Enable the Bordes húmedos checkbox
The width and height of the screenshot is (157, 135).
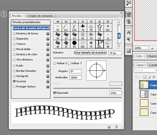click(14, 71)
